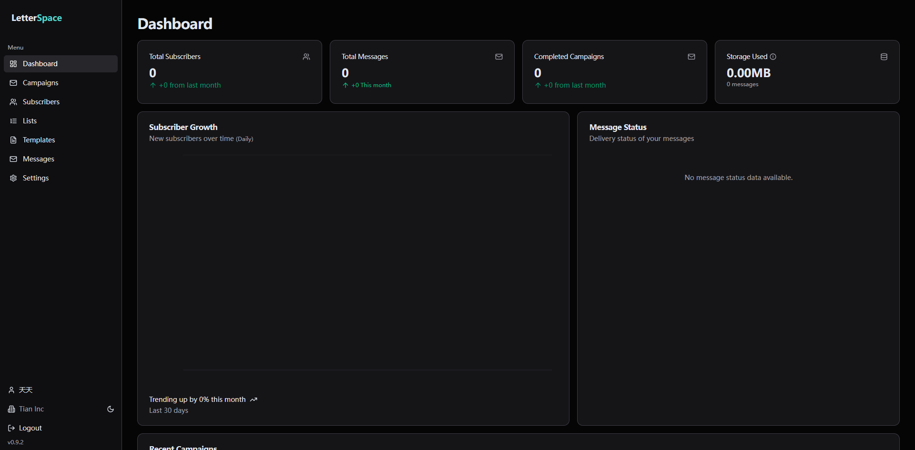915x450 pixels.
Task: Click the "Total Subscribers" card title
Action: pyautogui.click(x=175, y=57)
